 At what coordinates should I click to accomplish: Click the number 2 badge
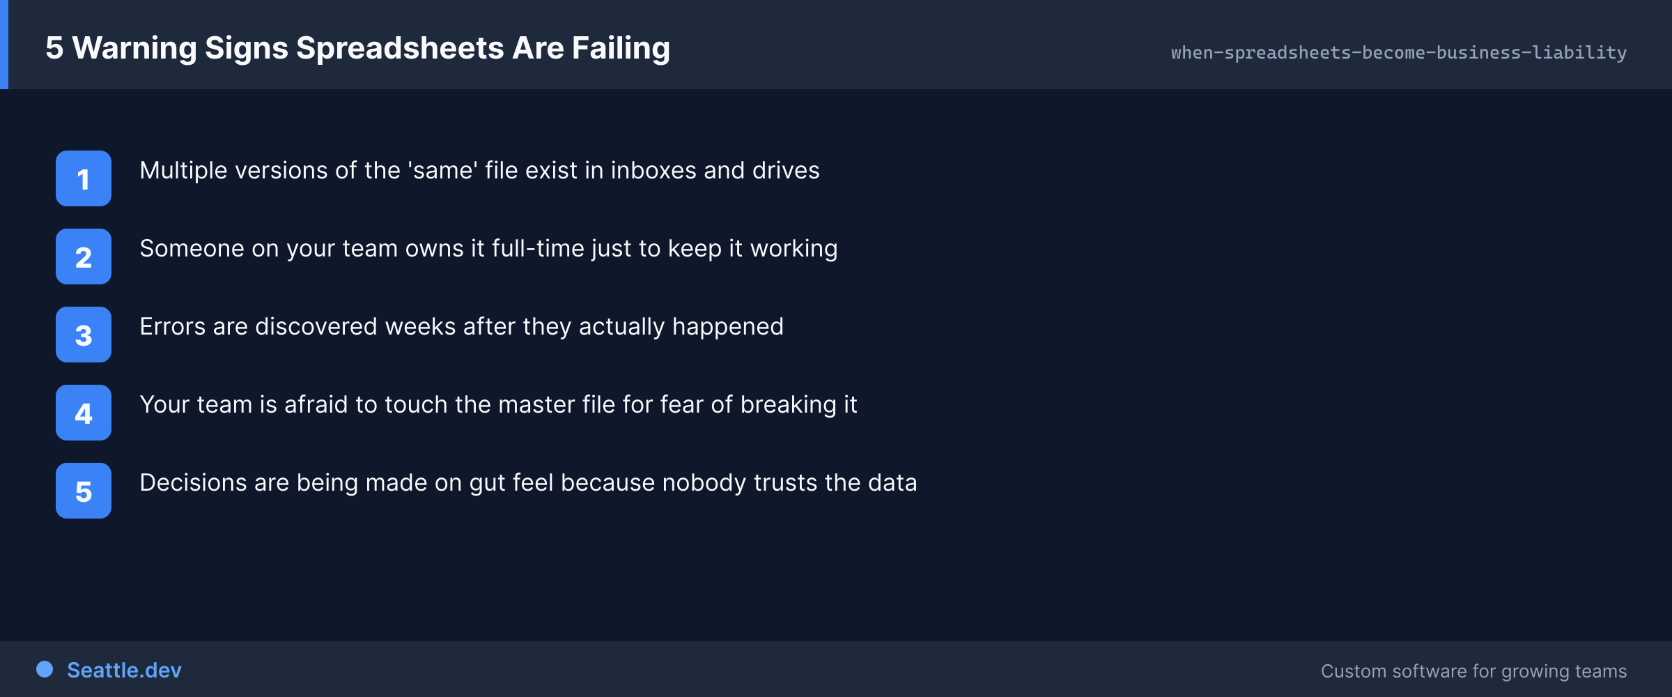point(84,256)
